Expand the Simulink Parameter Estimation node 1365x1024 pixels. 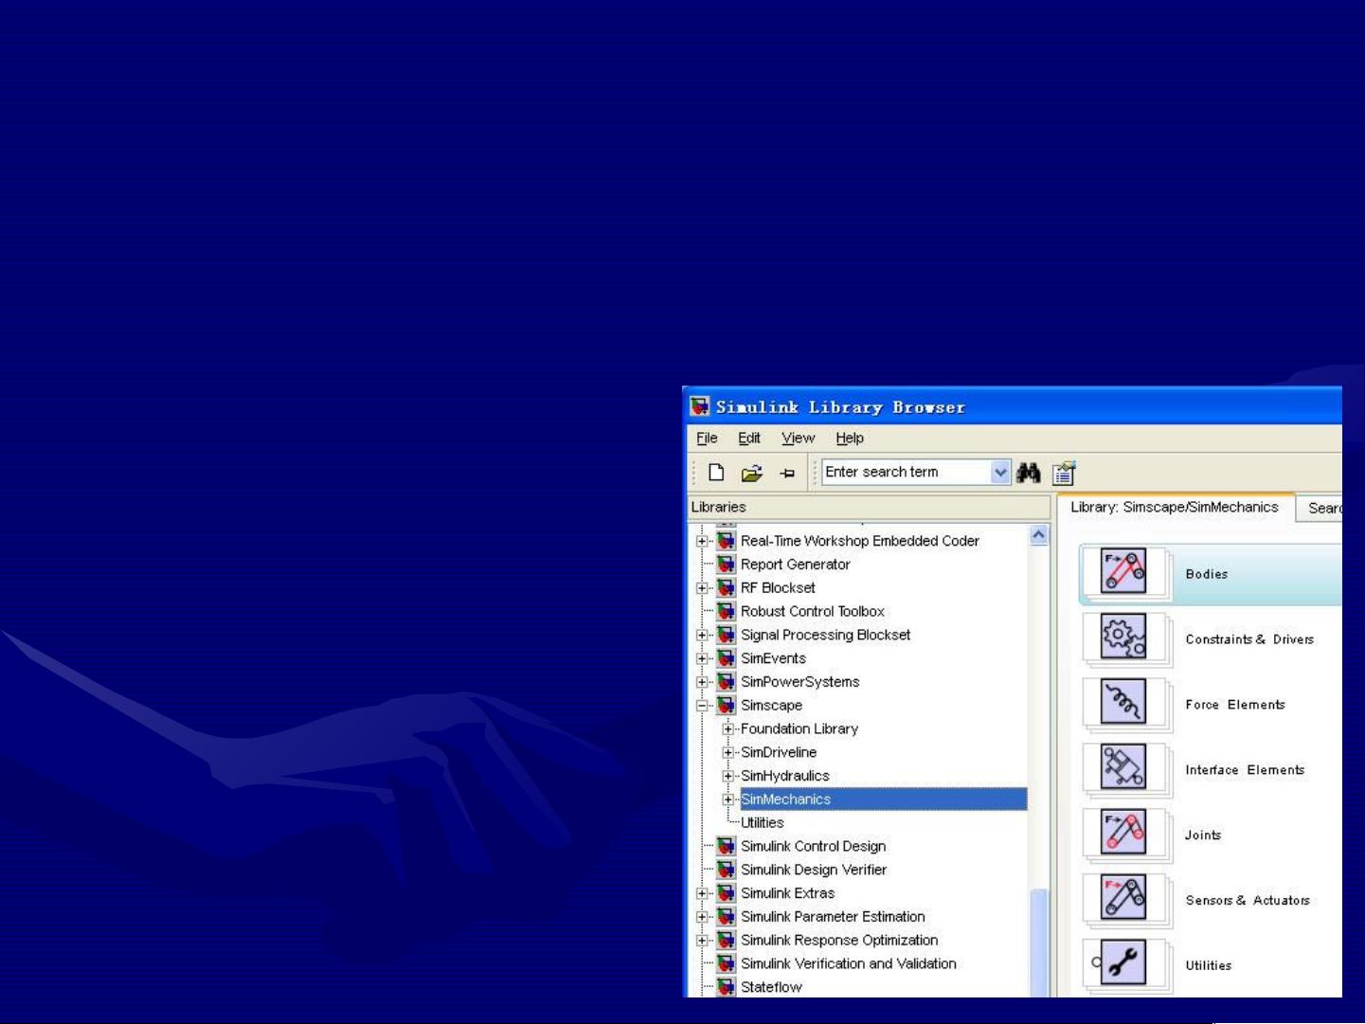click(x=702, y=917)
